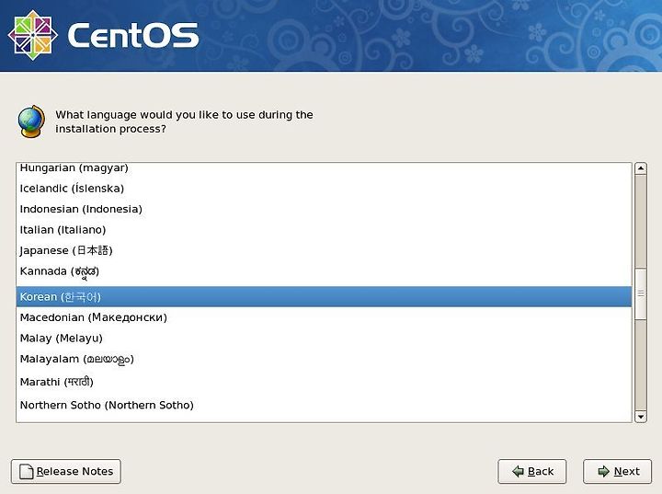Select the highlighted Korean row

pyautogui.click(x=324, y=296)
